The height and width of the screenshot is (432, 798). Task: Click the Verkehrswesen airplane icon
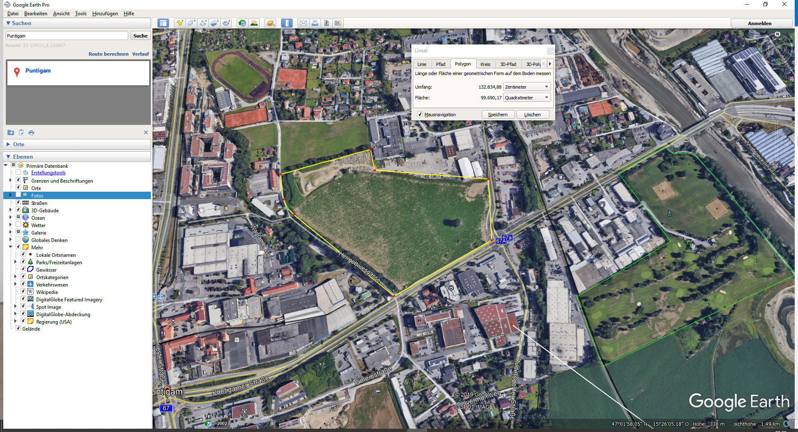[31, 284]
